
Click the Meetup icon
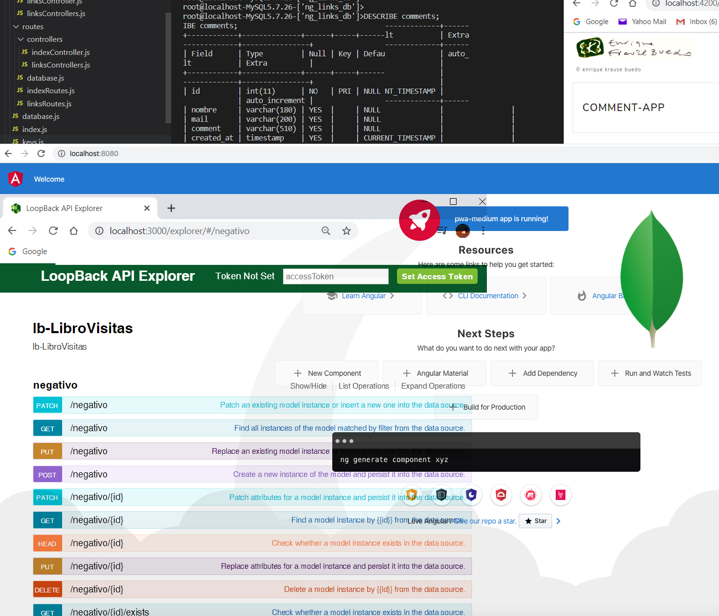click(531, 495)
